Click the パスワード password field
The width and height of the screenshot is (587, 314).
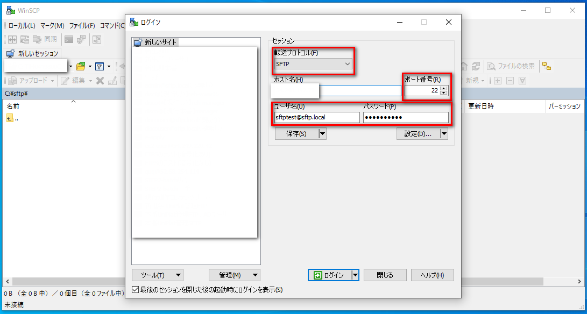click(x=406, y=117)
